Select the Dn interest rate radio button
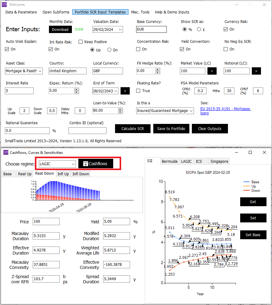Viewport: 272px width, 305px height. tap(110, 50)
